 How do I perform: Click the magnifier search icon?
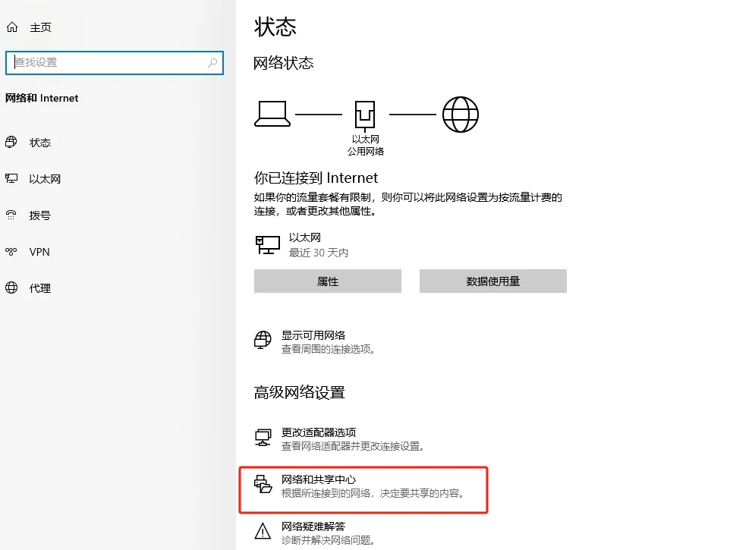click(212, 62)
